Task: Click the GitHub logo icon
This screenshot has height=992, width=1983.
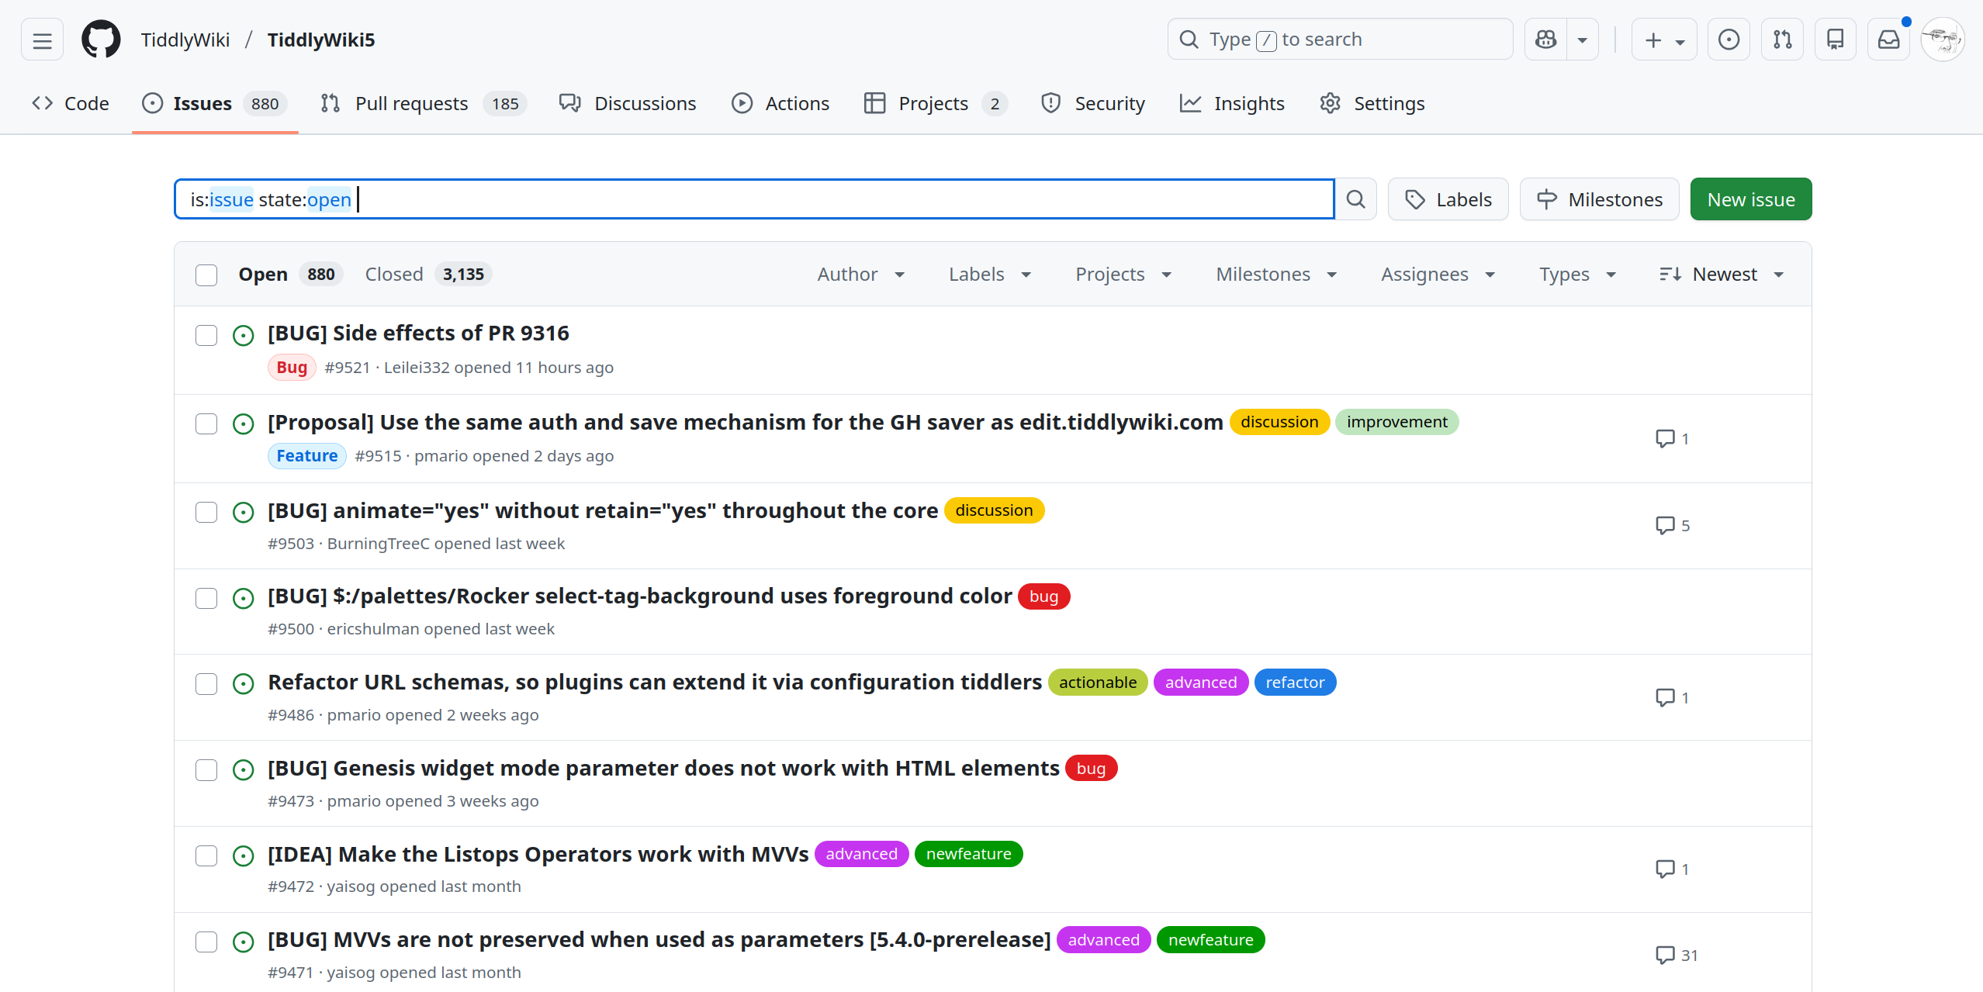Action: click(x=101, y=40)
